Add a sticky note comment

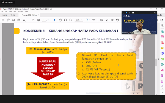(101, 20)
